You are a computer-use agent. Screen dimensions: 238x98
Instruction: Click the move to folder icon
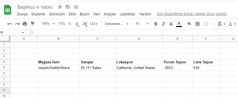pyautogui.click(x=68, y=7)
